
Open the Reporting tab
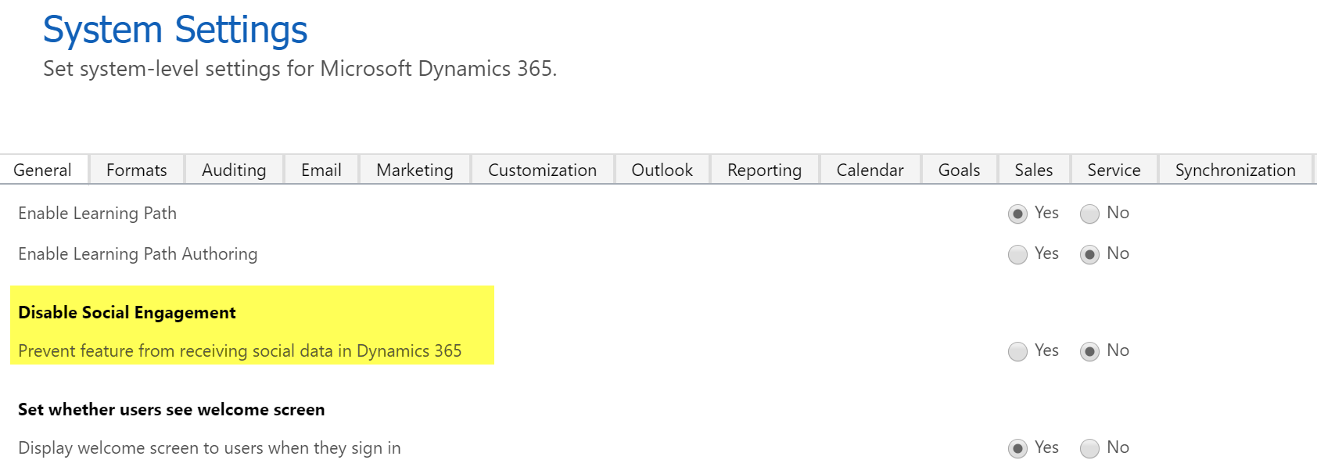(764, 170)
